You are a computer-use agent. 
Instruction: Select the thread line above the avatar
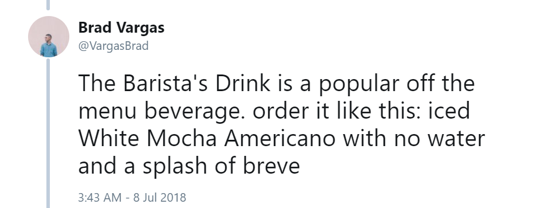tap(48, 5)
